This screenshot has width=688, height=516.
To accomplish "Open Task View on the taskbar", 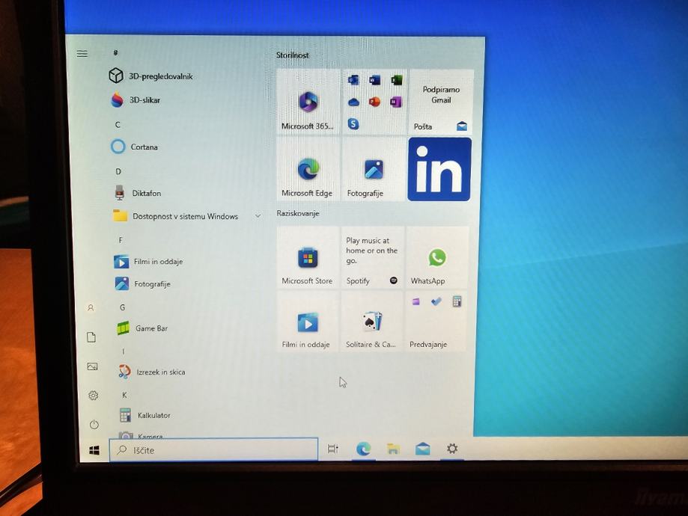I will (333, 449).
